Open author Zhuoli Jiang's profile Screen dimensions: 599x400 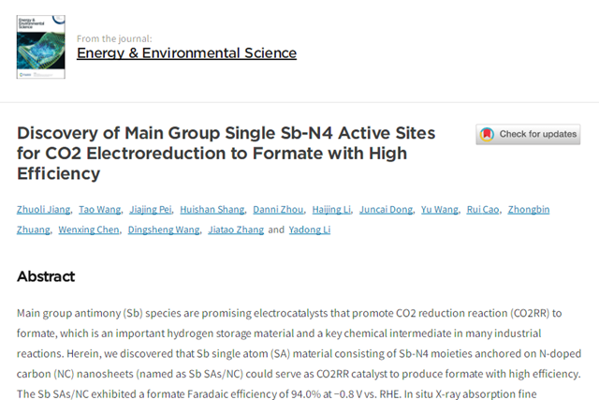click(42, 209)
